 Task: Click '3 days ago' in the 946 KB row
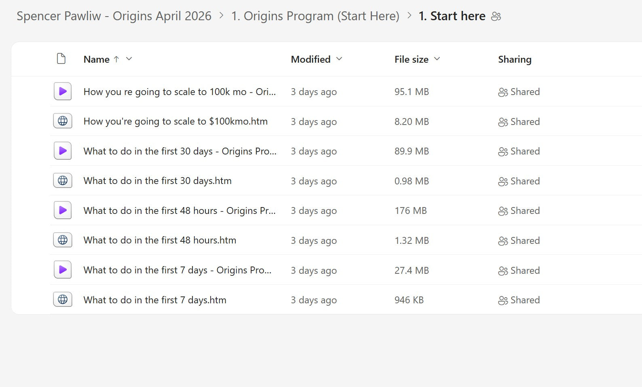(x=314, y=300)
